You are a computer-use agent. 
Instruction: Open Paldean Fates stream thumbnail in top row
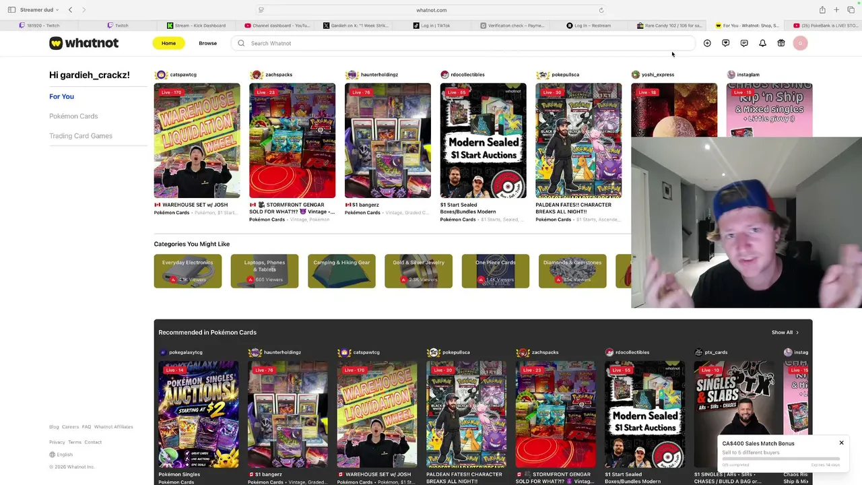point(578,141)
